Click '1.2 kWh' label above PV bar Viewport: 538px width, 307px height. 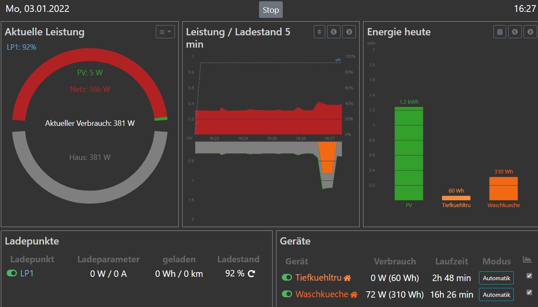coord(409,102)
